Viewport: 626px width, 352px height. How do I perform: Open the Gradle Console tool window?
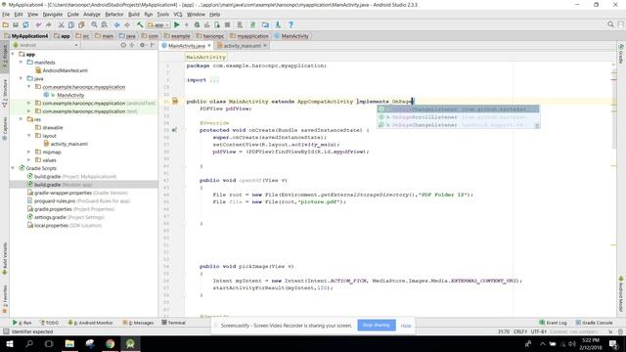point(595,323)
